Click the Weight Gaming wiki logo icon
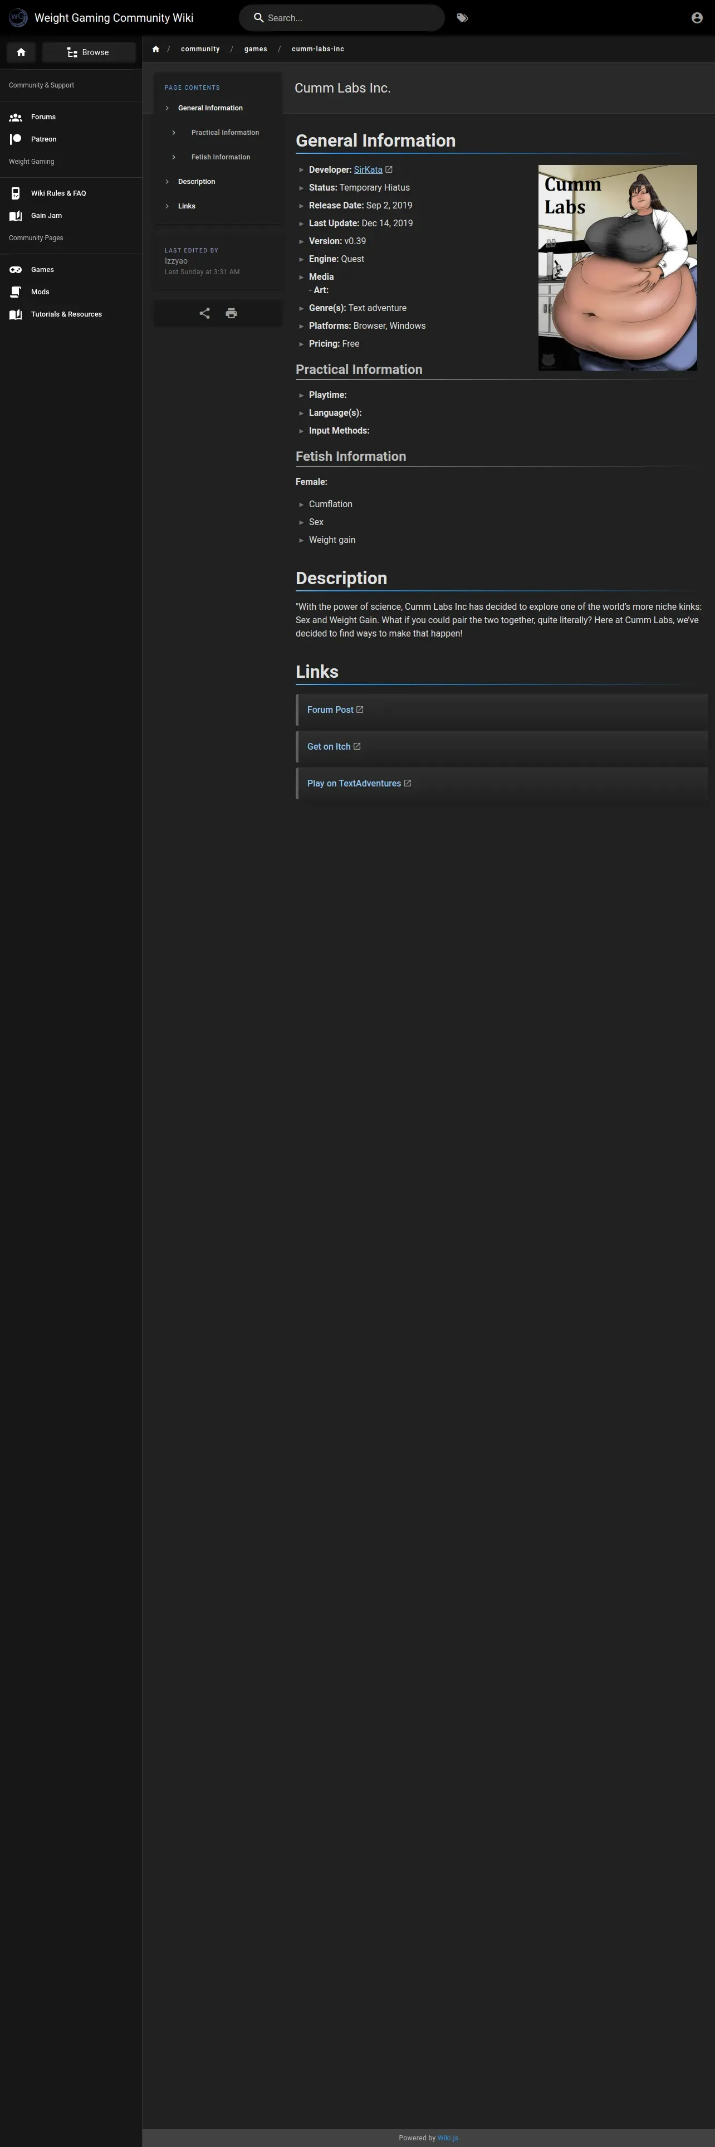715x2147 pixels. (17, 17)
